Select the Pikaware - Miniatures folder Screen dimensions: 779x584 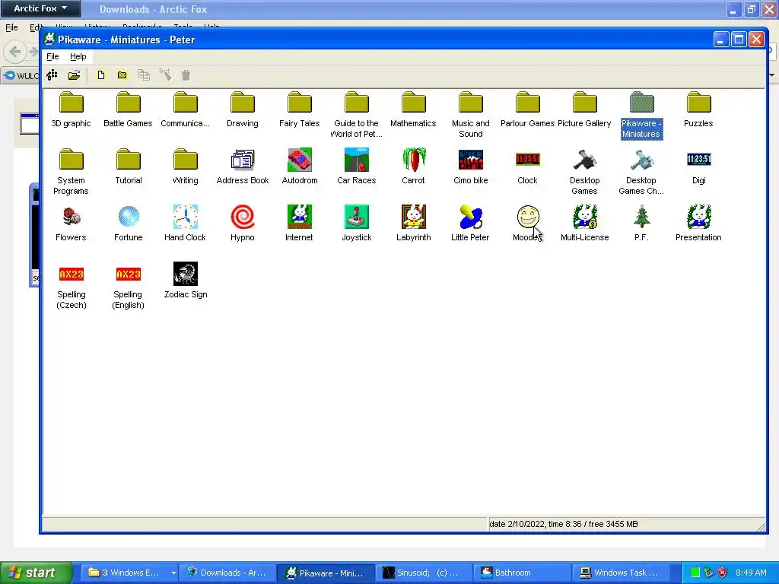pyautogui.click(x=641, y=116)
